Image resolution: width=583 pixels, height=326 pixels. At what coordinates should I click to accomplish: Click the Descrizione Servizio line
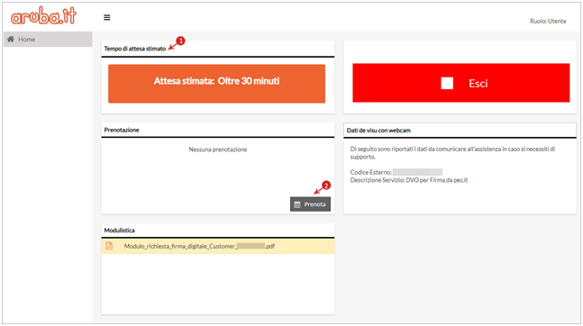(409, 180)
